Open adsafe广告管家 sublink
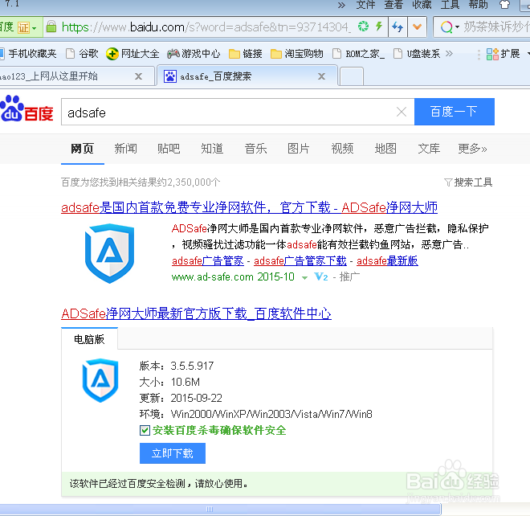 tap(207, 261)
